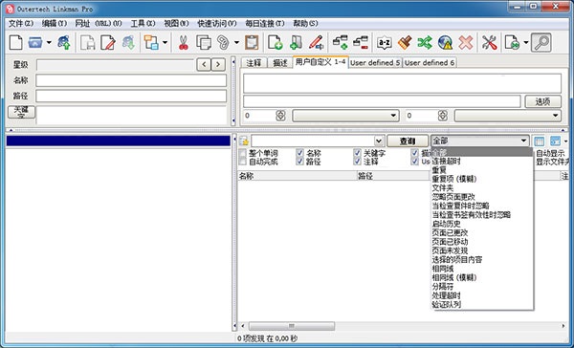Image resolution: width=574 pixels, height=348 pixels.
Task: Click the starred-page icon beside the search field
Action: [243, 141]
